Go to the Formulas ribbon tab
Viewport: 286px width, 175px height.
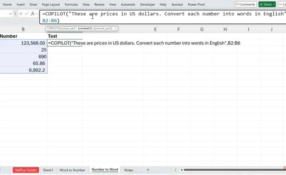tap(71, 4)
